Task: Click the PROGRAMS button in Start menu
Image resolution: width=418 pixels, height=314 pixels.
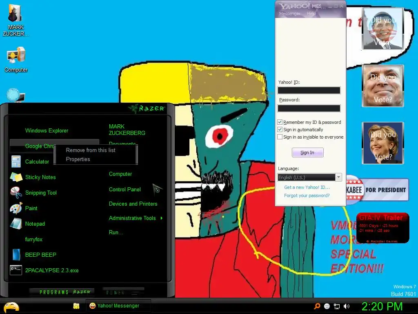Action: pyautogui.click(x=61, y=292)
